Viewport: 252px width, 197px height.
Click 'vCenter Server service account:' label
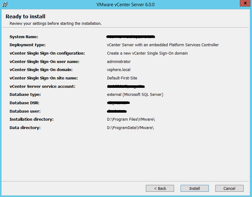tap(43, 87)
